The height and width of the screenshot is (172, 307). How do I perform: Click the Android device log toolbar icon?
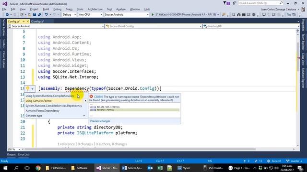click(234, 15)
